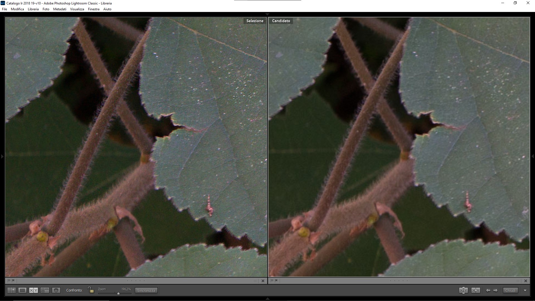Click the Chiudi button

point(510,290)
